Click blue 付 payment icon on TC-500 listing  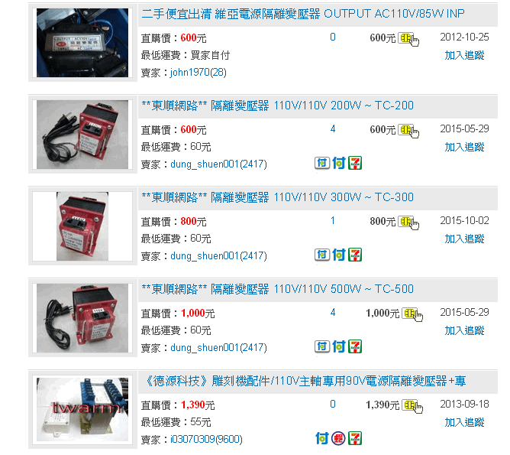click(338, 346)
